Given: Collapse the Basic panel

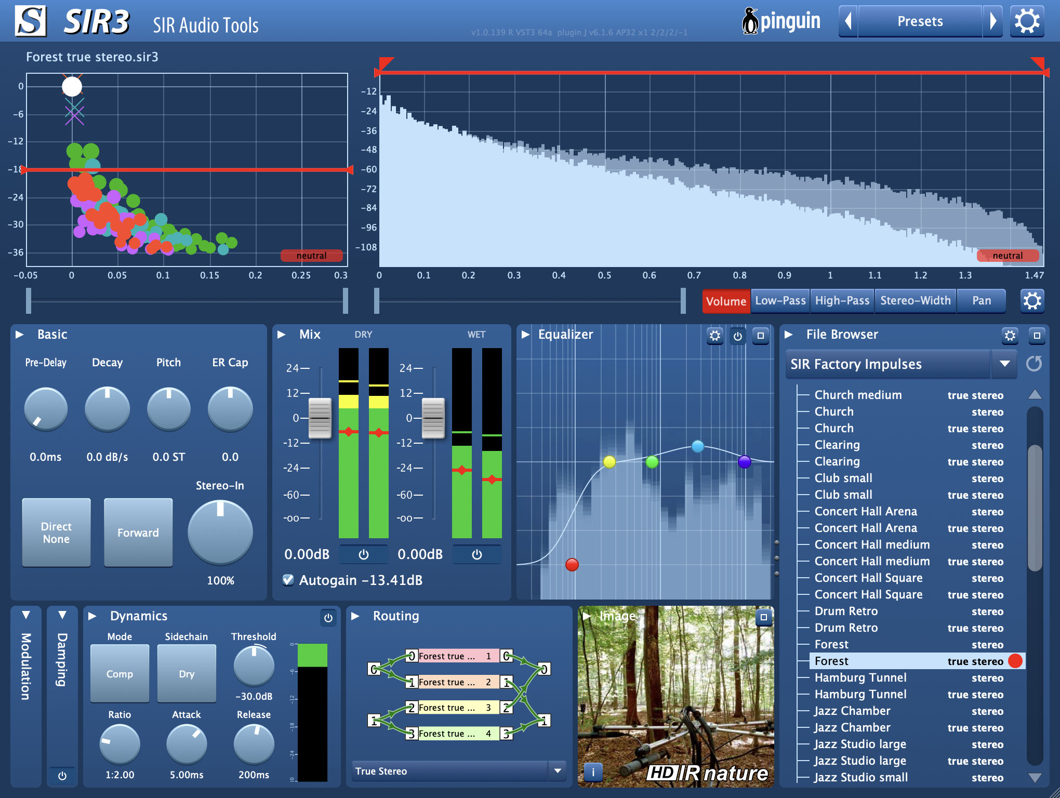Looking at the screenshot, I should coord(20,335).
